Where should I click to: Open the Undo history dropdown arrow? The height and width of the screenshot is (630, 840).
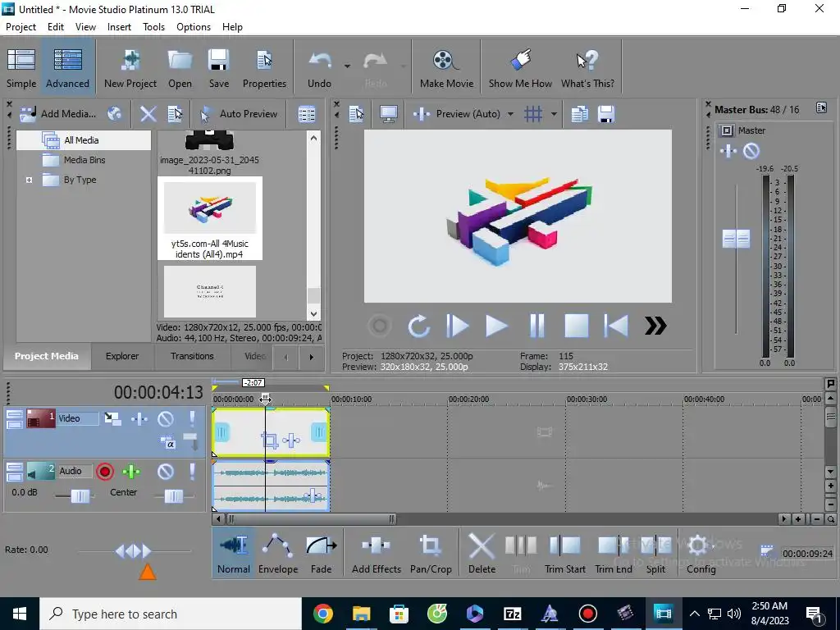point(347,66)
